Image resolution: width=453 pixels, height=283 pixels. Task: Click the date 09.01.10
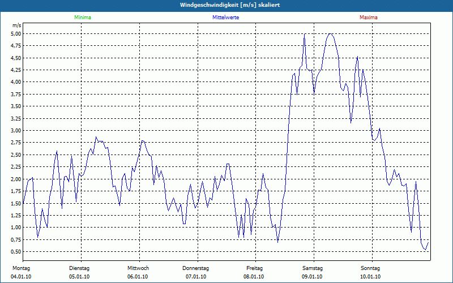click(x=312, y=277)
